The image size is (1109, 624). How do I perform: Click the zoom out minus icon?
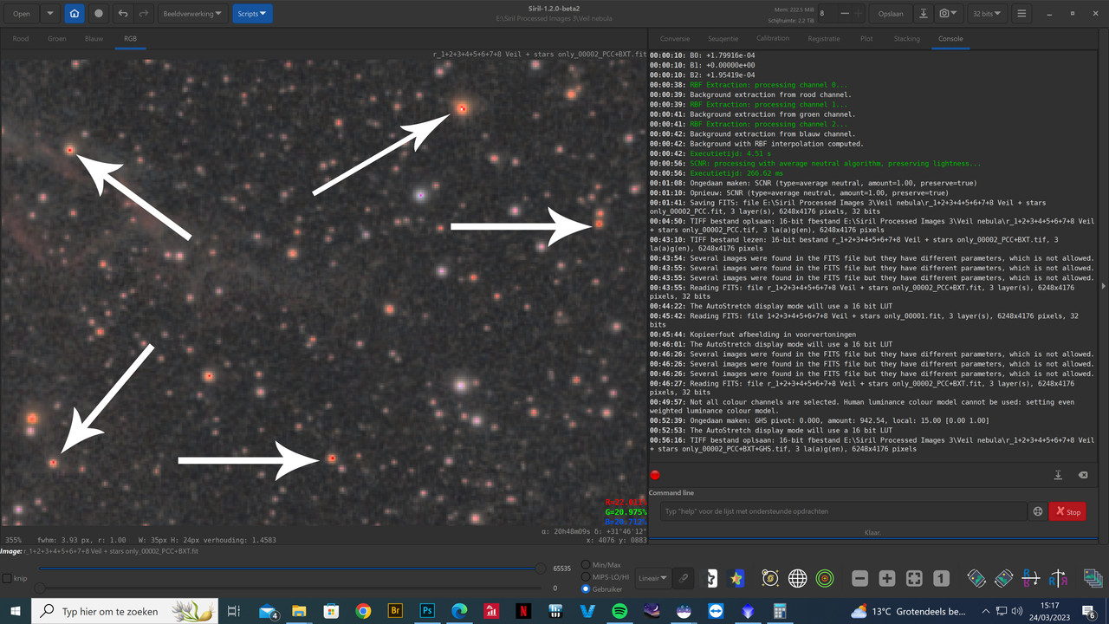(859, 579)
